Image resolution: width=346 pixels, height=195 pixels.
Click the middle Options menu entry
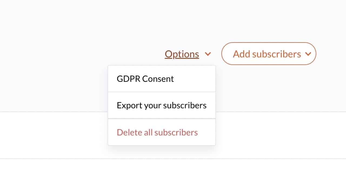click(162, 105)
